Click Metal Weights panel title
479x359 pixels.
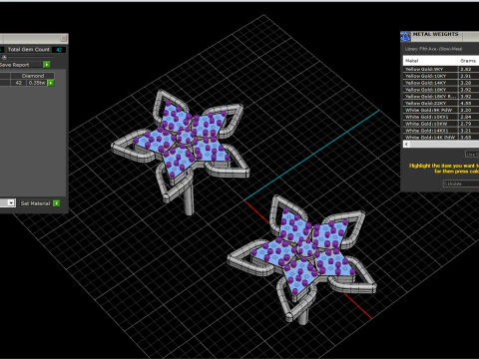tap(435, 34)
